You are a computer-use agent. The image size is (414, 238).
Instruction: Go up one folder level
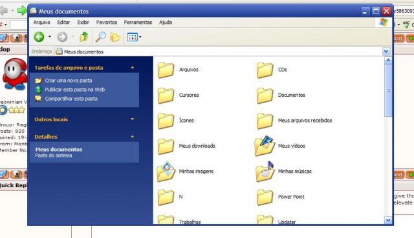tap(84, 37)
